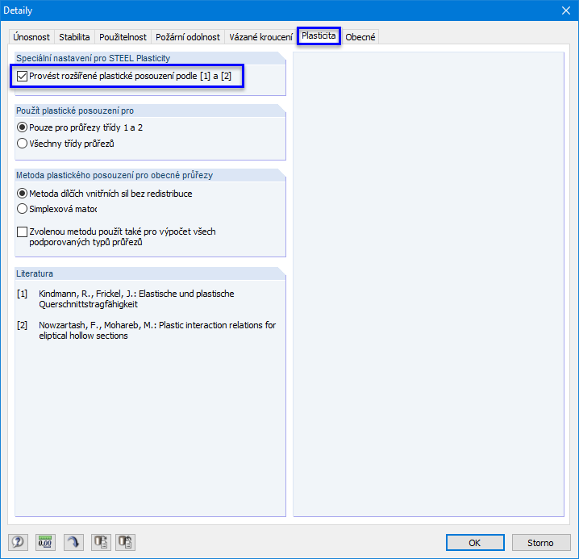Viewport: 579px width, 559px height.
Task: Confirm settings with the OK button
Action: [x=475, y=542]
